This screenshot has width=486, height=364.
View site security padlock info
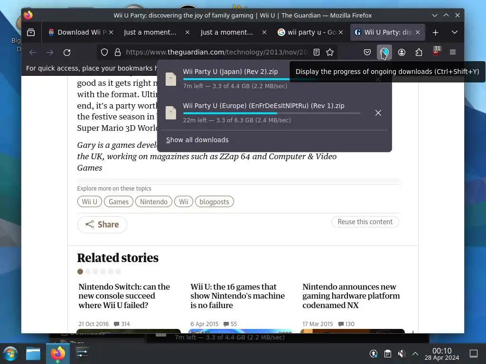point(118,52)
